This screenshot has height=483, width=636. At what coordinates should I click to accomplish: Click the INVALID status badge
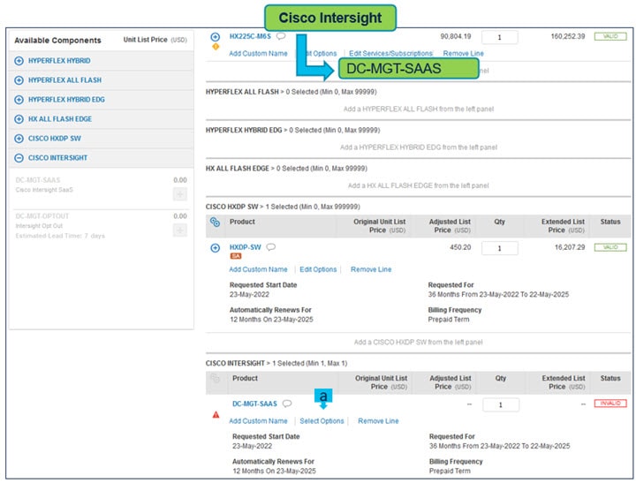pos(609,404)
